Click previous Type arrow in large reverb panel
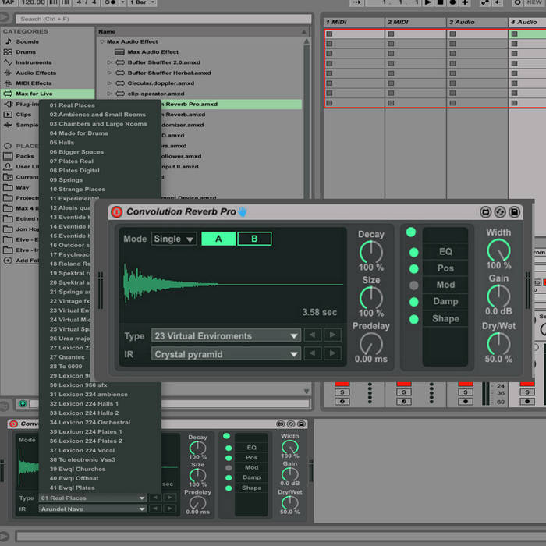Image resolution: width=546 pixels, height=546 pixels. (x=312, y=335)
